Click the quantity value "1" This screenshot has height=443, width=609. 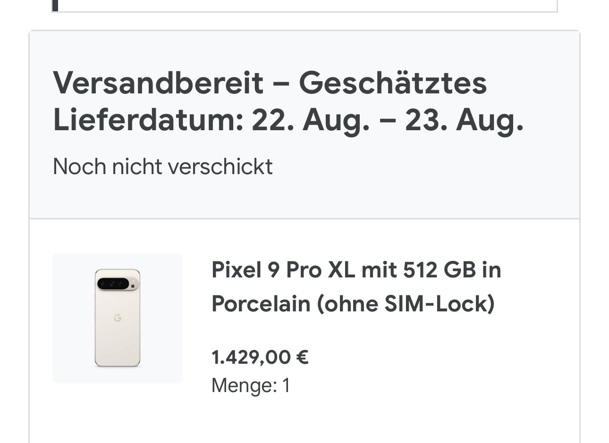(x=286, y=385)
